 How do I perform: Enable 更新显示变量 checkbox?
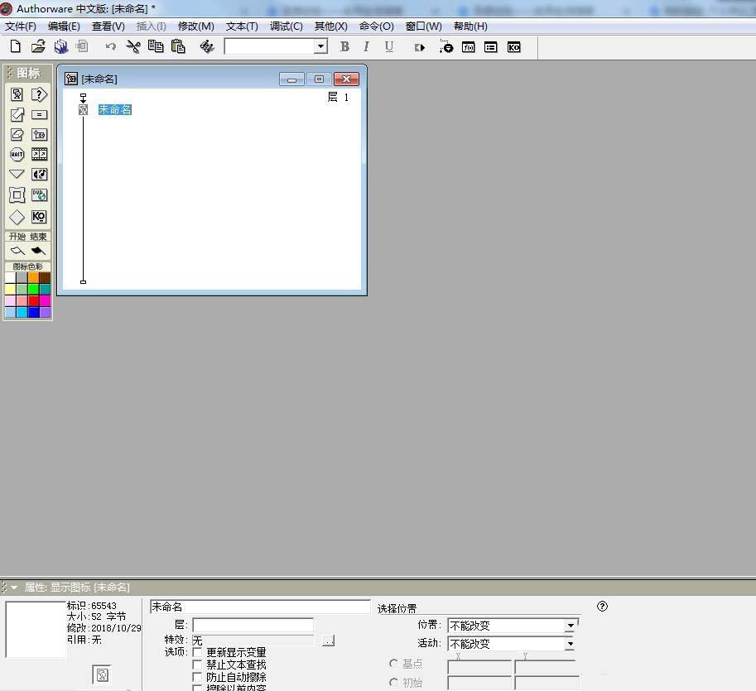[197, 652]
